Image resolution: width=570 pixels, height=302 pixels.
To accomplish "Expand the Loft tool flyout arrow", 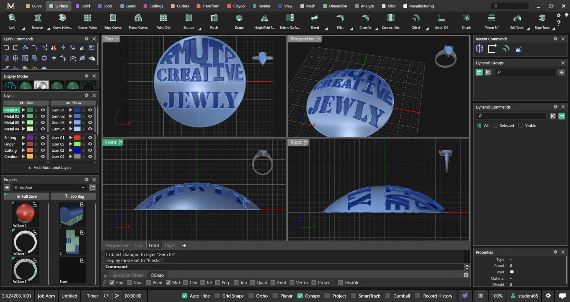I will pos(23,29).
